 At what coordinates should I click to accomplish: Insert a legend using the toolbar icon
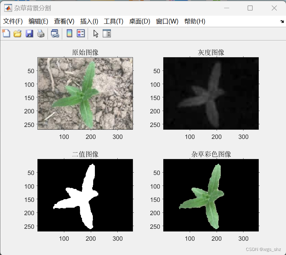tap(81, 33)
